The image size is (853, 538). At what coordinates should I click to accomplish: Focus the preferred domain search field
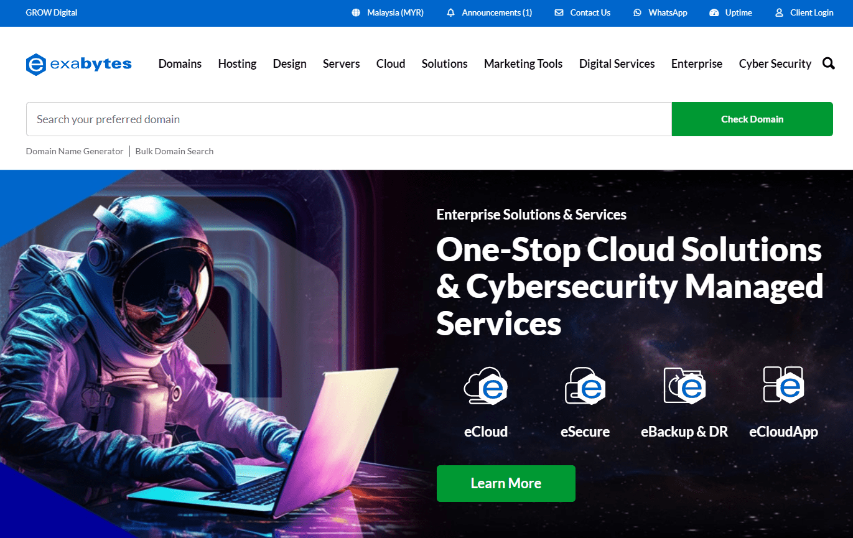click(x=349, y=119)
